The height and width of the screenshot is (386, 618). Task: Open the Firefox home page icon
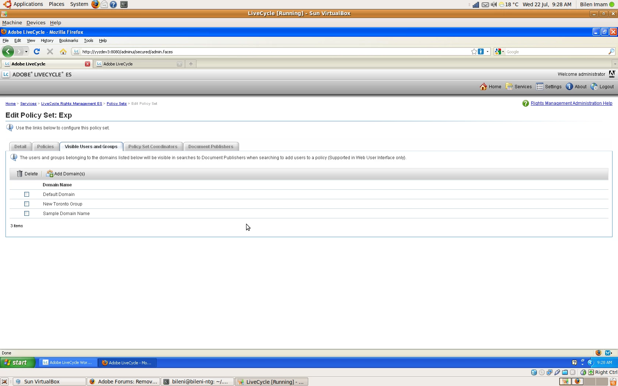point(63,52)
